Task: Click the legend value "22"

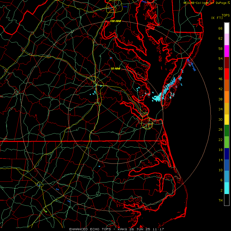Action: tap(220, 140)
